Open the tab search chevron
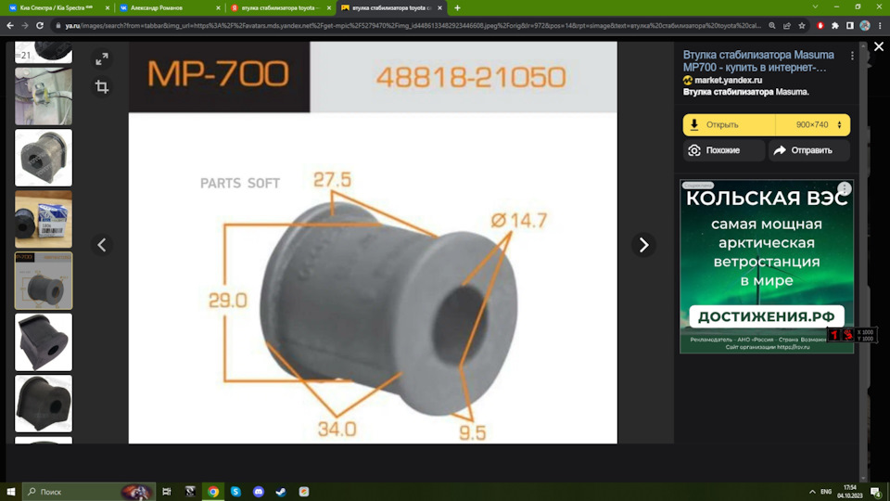This screenshot has width=890, height=501. (815, 6)
